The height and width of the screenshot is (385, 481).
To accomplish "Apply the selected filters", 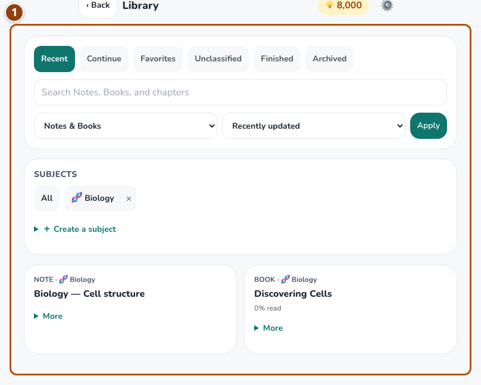I will coord(428,126).
